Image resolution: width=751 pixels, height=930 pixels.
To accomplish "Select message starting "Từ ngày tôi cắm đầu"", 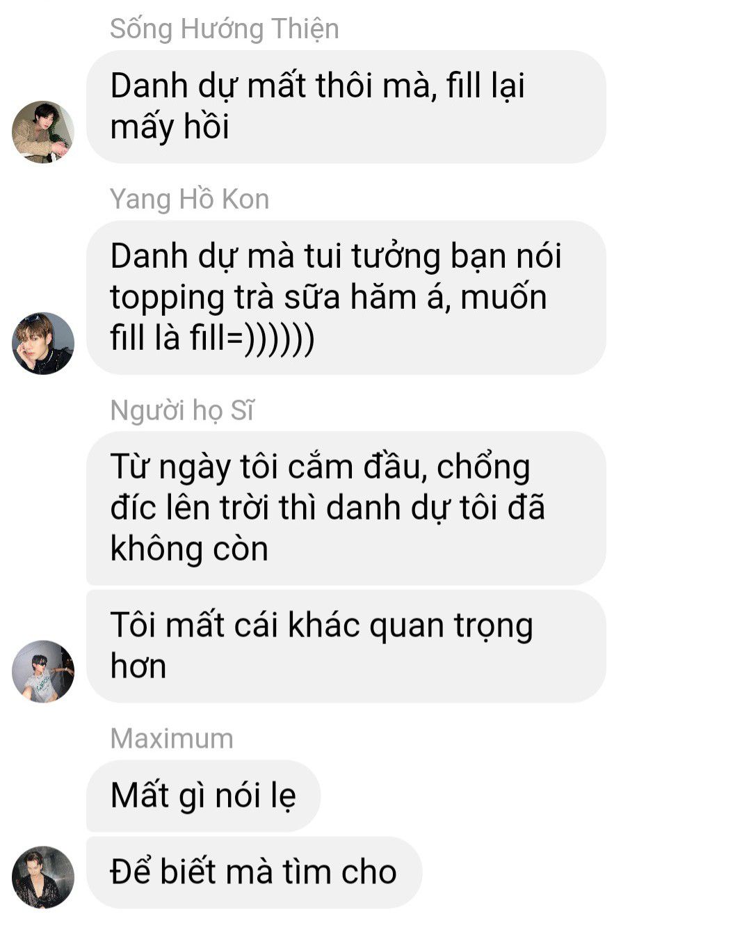I will coord(346,508).
